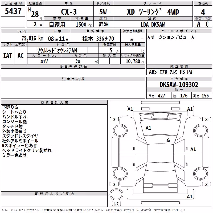Image resolution: width=213 pixels, height=213 pixels.
Task: Select the model code LDA-DK5AW
Action: tap(153, 24)
